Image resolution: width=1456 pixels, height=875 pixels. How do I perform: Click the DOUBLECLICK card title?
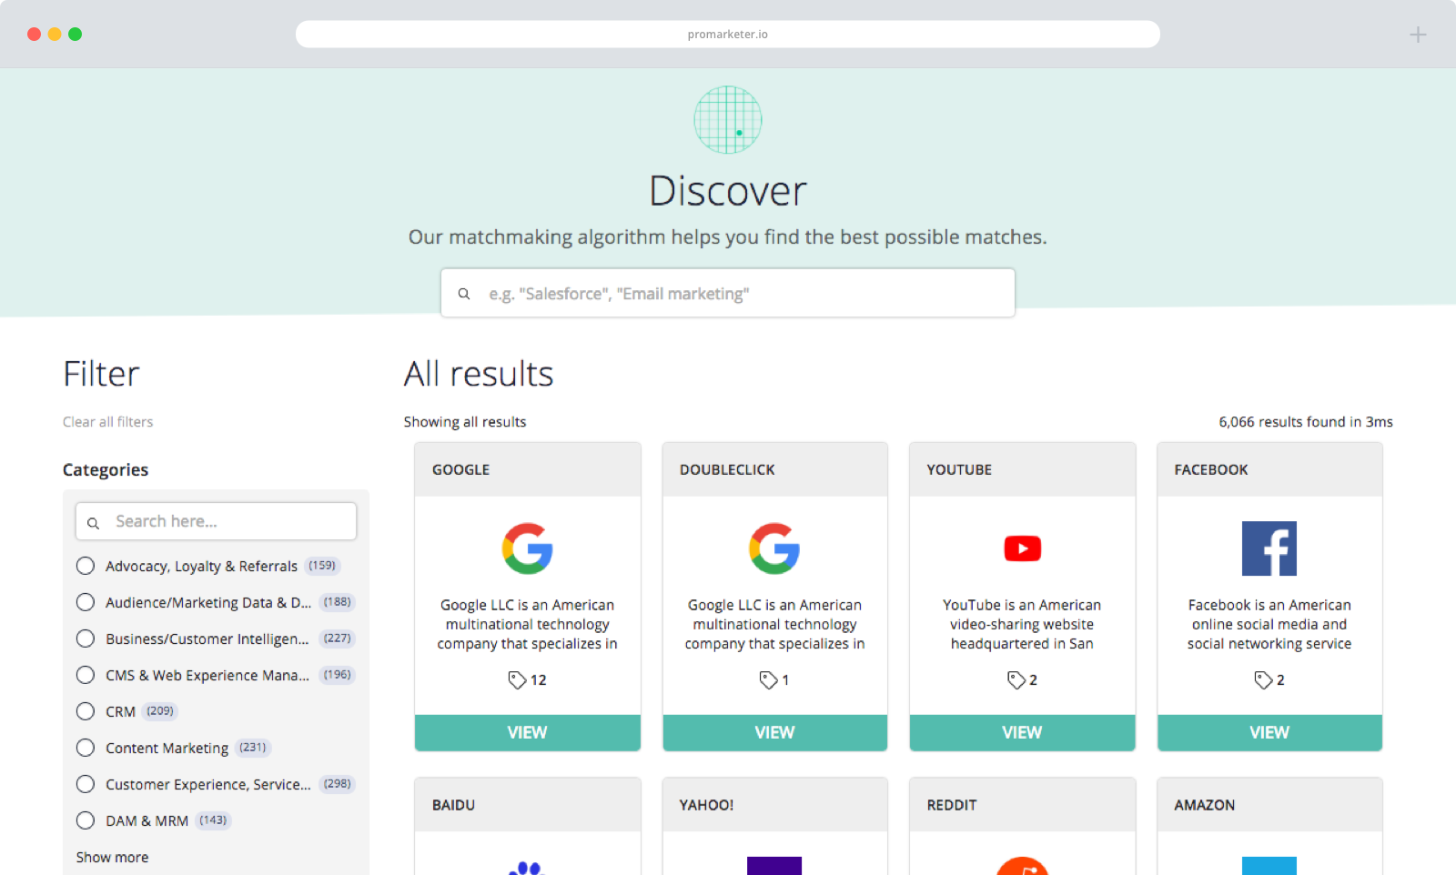coord(727,470)
